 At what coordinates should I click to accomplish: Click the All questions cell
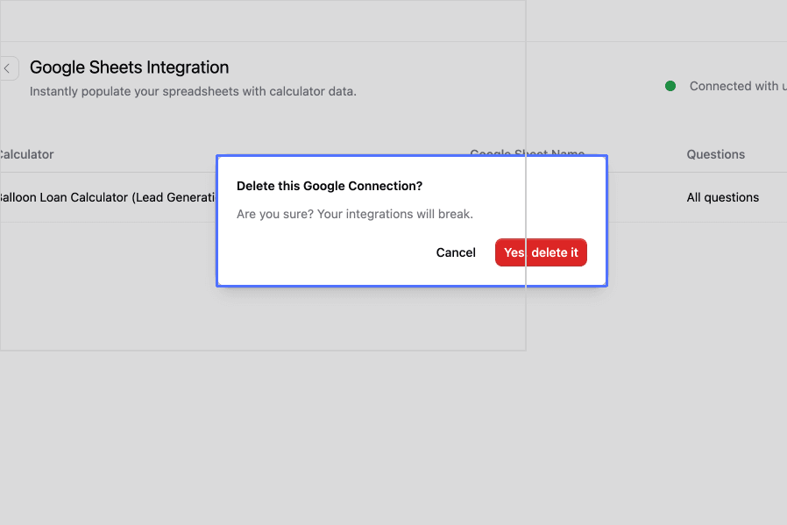(722, 197)
